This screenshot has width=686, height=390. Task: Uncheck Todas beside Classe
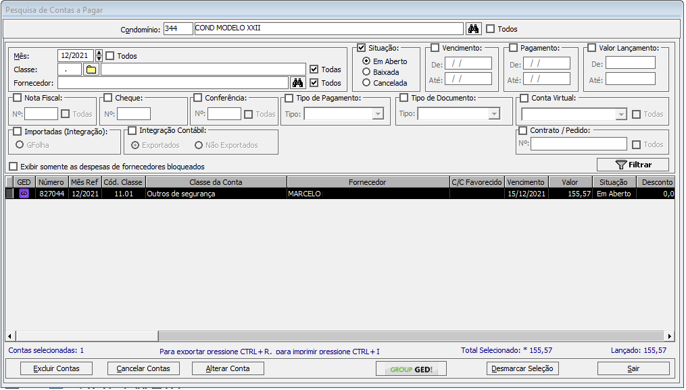click(314, 69)
